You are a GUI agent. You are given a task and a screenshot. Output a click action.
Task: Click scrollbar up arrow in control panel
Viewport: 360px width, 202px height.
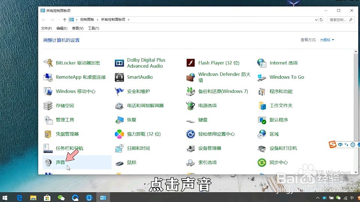[x=355, y=52]
